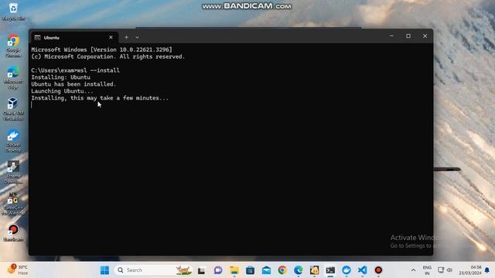Open Task View in taskbar
The width and height of the screenshot is (495, 278).
pos(201,270)
